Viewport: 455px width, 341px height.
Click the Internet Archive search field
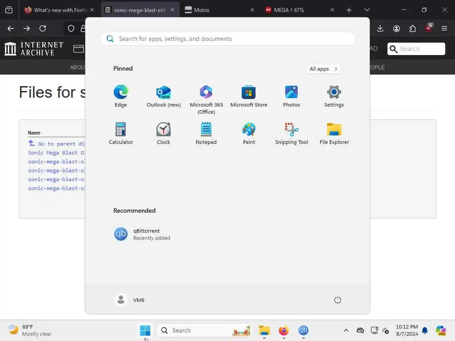[416, 49]
